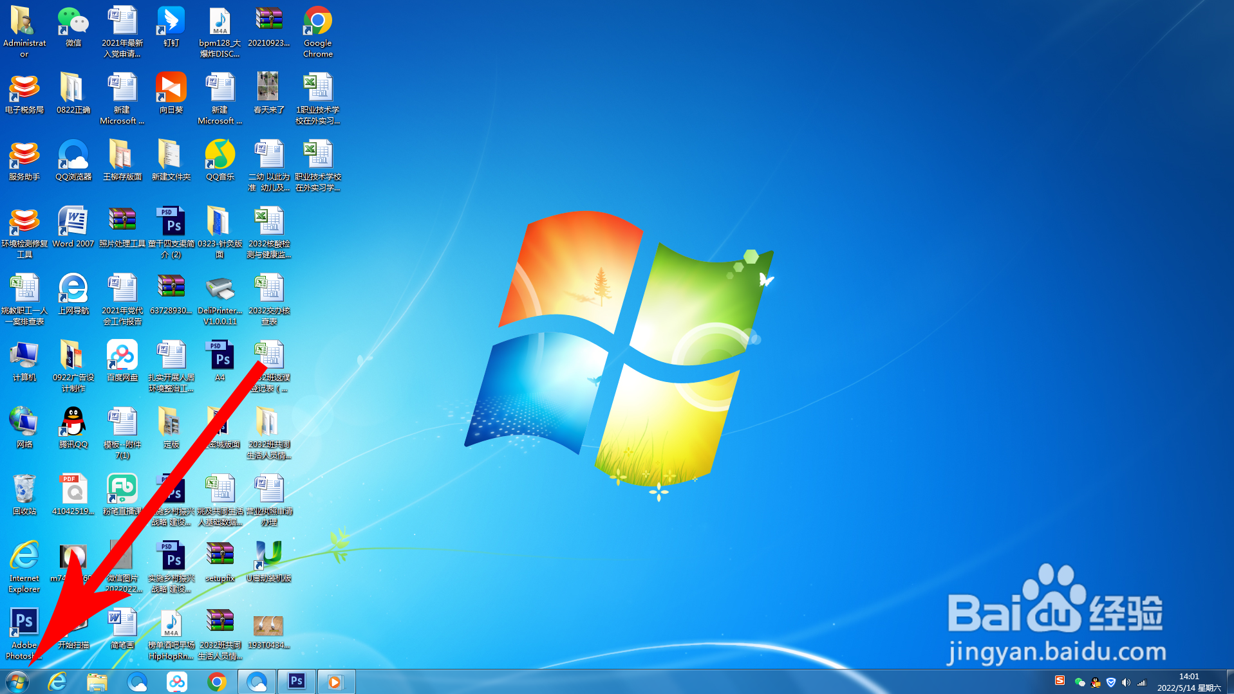Open Baidu Netdisk icon in the taskbar
The width and height of the screenshot is (1234, 694).
pyautogui.click(x=177, y=681)
